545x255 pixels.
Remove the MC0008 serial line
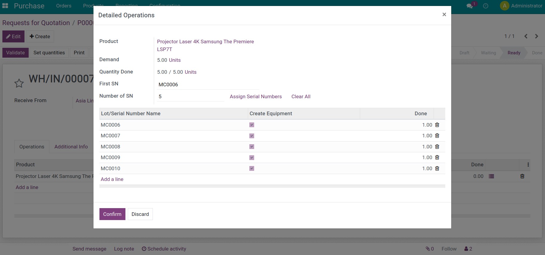(437, 147)
